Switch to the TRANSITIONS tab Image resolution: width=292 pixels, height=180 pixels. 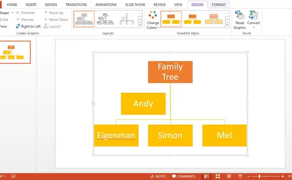click(76, 4)
